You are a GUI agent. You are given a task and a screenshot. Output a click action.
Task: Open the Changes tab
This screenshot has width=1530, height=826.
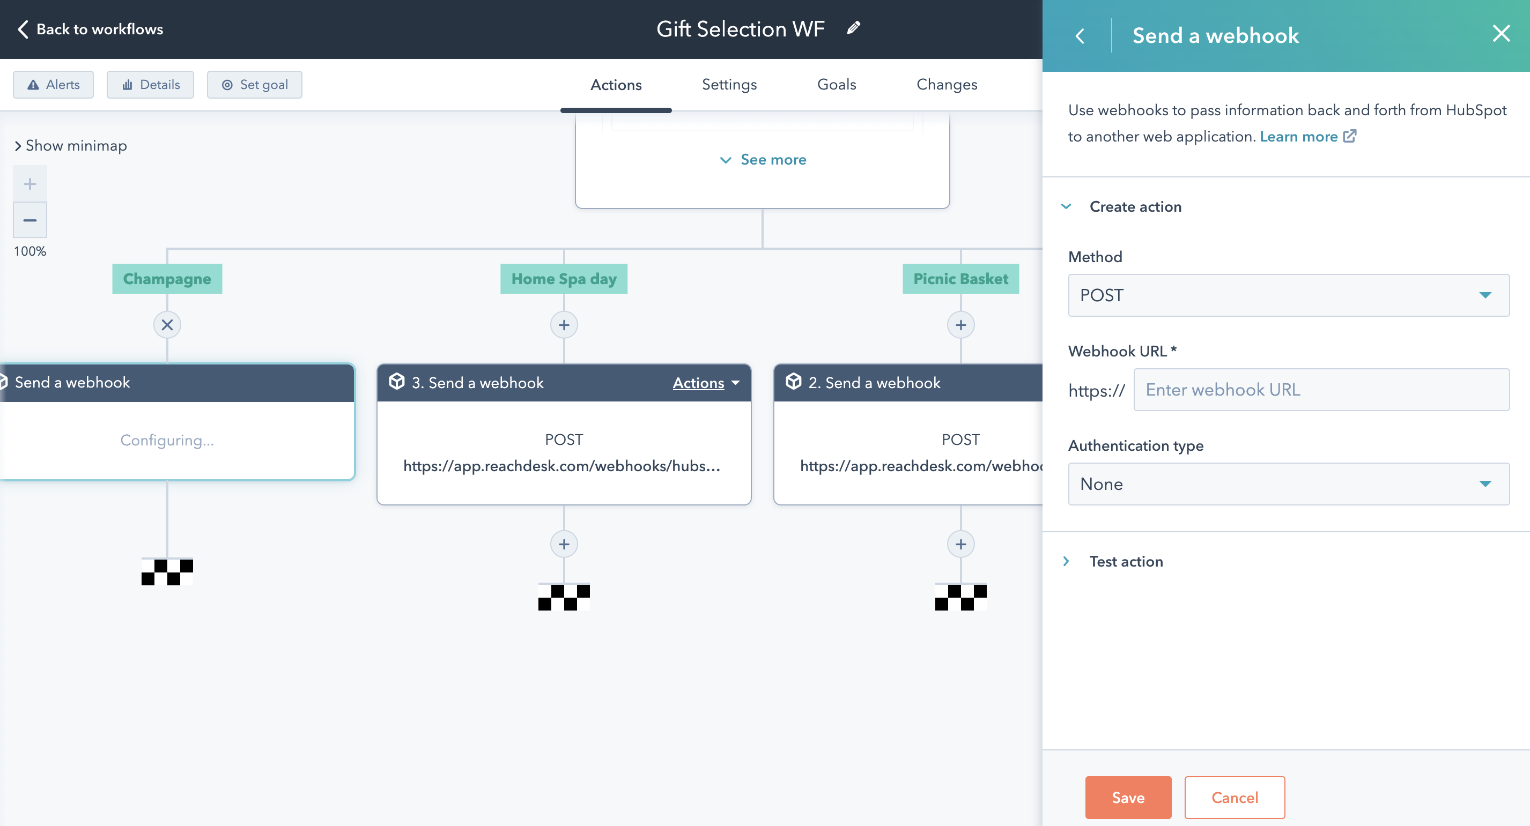946,84
